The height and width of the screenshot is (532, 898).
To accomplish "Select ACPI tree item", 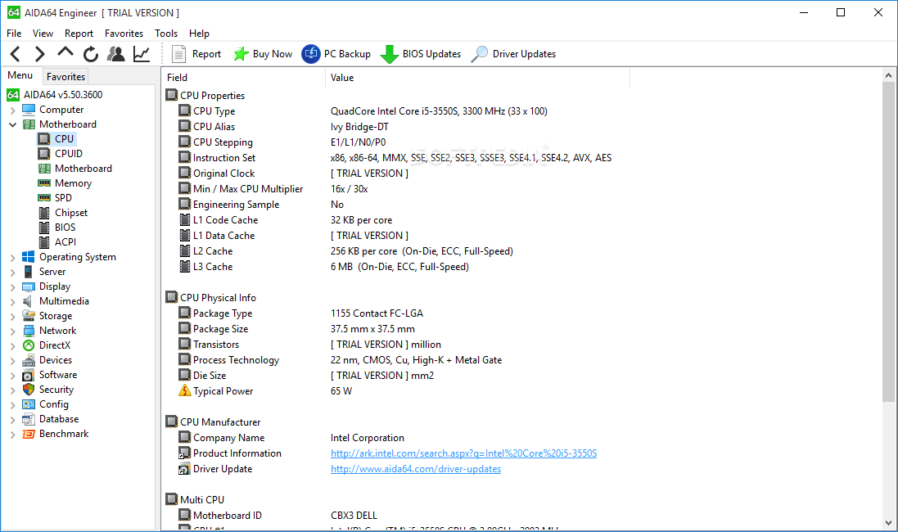I will coord(65,242).
